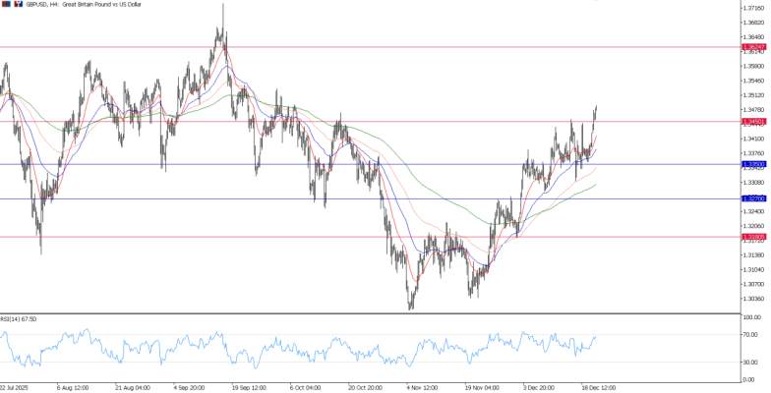Select the blue price tag below 1.33760
This screenshot has width=771, height=393.
(x=753, y=164)
